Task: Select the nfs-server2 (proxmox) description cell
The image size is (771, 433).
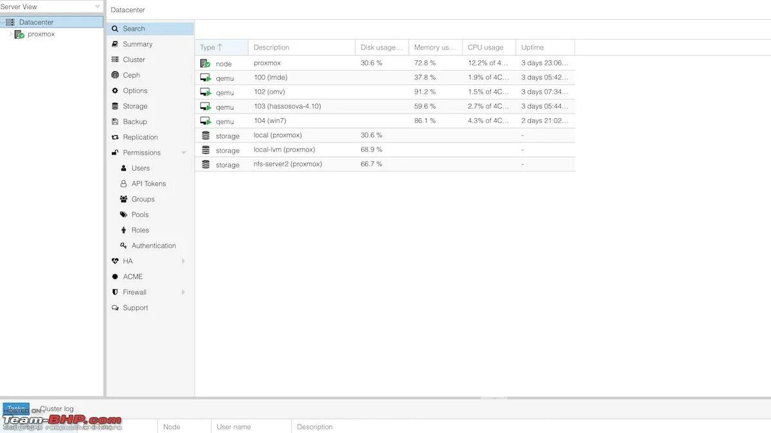Action: [x=302, y=164]
